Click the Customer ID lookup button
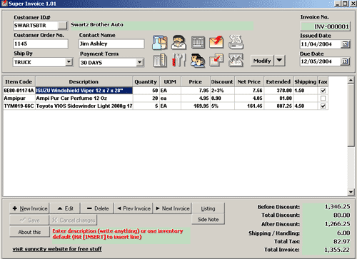Image resolution: width=357 pixels, height=259 pixels. coord(62,26)
